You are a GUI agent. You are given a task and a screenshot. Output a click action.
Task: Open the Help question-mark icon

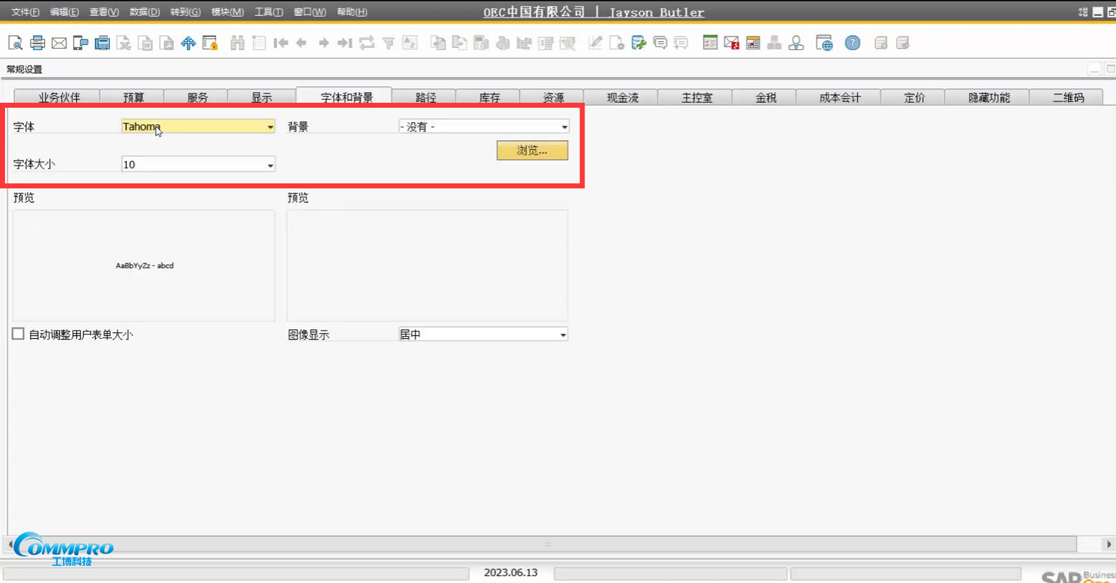(853, 43)
